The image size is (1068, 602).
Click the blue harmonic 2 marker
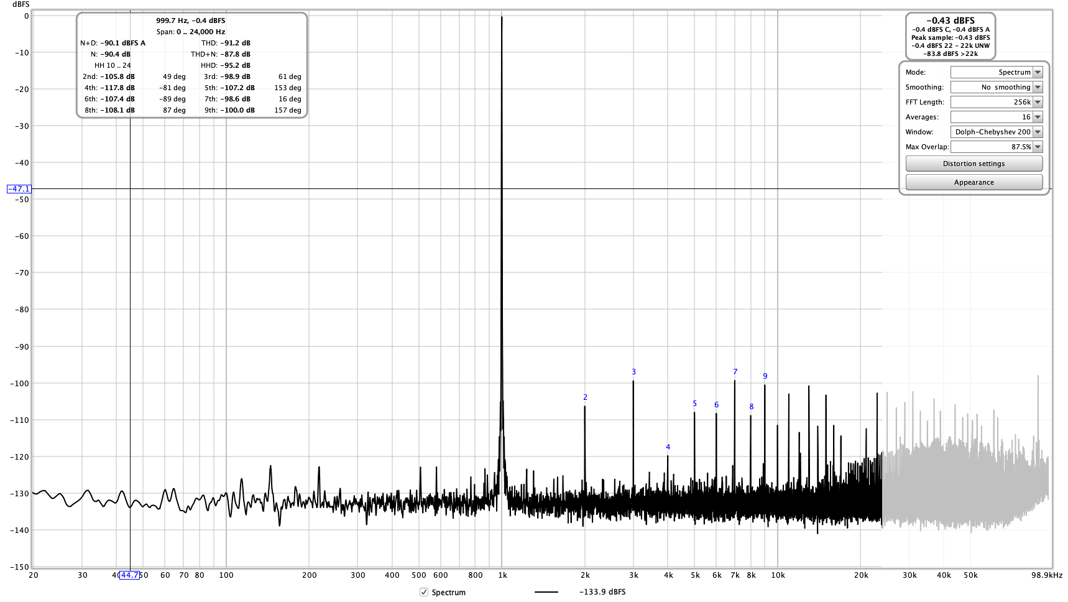[x=585, y=397]
